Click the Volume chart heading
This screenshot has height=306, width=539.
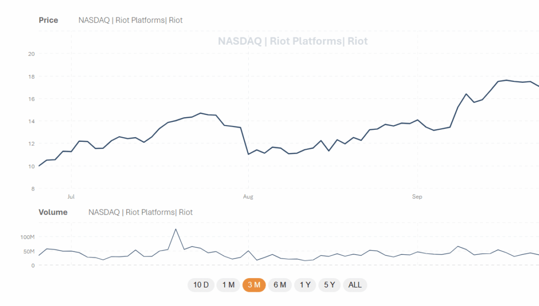click(53, 212)
